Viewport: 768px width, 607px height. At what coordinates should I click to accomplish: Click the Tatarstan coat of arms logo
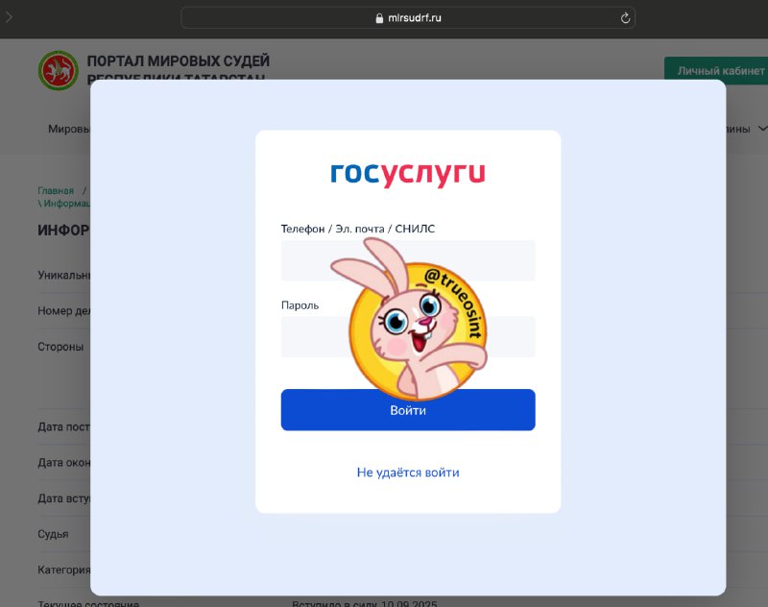[x=59, y=70]
